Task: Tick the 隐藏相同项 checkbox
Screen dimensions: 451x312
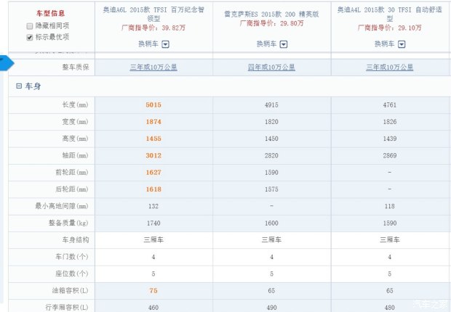Action: tap(29, 26)
